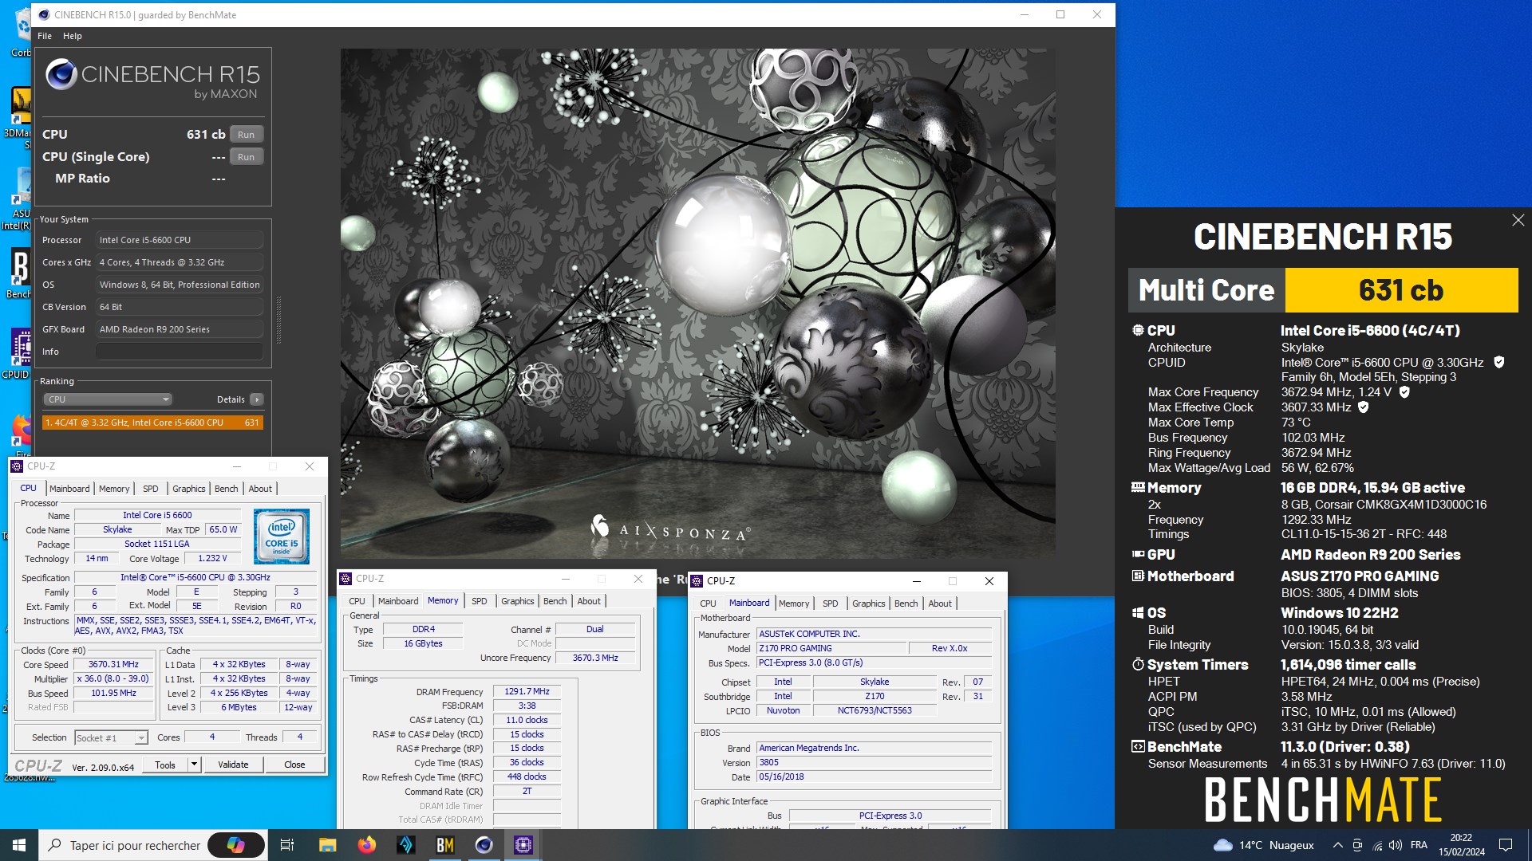Click the BenchMate version section icon
Image resolution: width=1532 pixels, height=861 pixels.
(x=1138, y=747)
